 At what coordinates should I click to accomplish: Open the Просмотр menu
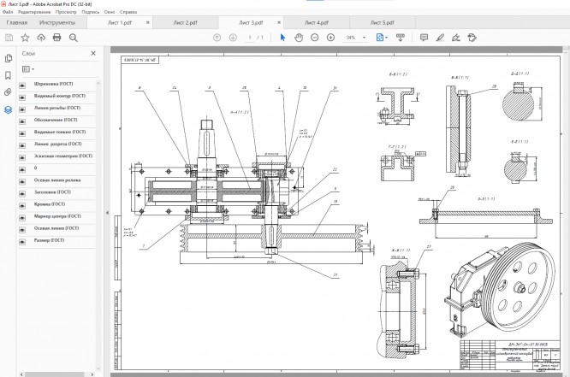coord(66,13)
